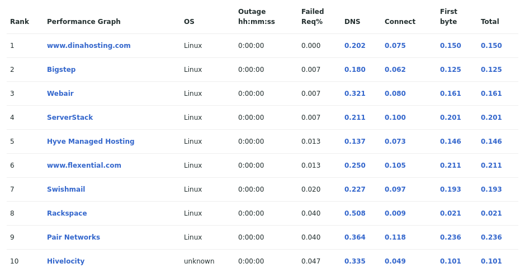Click Connect value 0.075 for dinahosting
This screenshot has height=273, width=525.
395,46
